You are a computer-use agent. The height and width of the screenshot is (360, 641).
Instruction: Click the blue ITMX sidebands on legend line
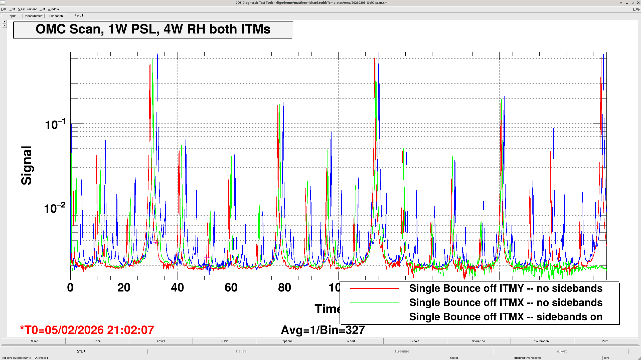pyautogui.click(x=374, y=317)
